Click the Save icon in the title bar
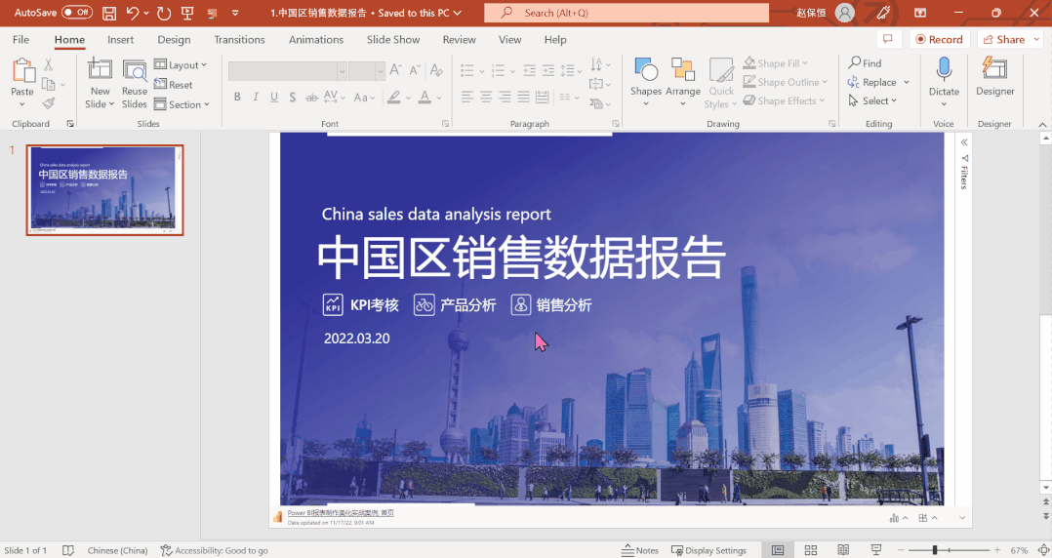This screenshot has height=558, width=1052. (x=109, y=13)
